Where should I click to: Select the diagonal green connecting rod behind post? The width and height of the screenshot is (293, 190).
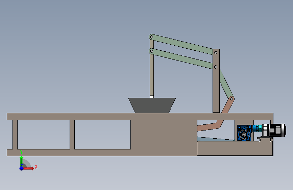227,84
